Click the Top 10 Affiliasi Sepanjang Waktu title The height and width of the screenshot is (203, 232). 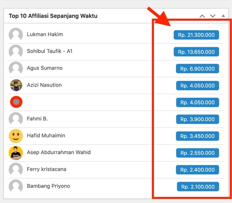click(x=53, y=16)
